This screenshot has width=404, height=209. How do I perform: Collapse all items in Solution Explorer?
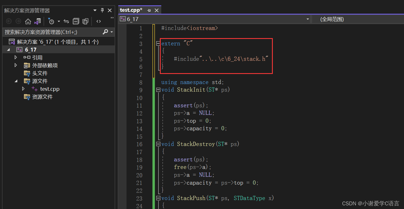click(76, 21)
